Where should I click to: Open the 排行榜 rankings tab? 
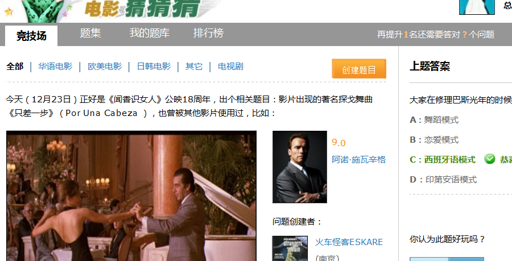(x=208, y=33)
